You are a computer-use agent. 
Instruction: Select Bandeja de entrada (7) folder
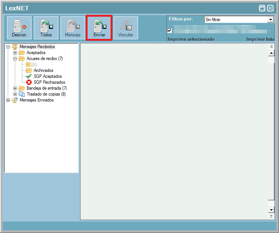[46, 88]
